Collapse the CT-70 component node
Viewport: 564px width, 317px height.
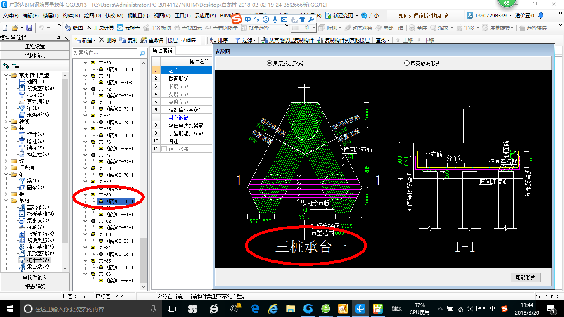click(x=86, y=63)
